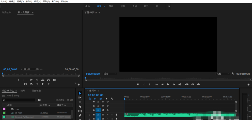
Task: Open the 完整 playback resolution dropdown
Action: 223,74
